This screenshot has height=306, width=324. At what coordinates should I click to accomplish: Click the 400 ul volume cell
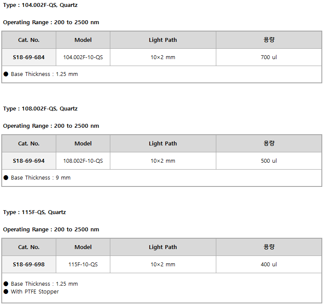coord(269,264)
